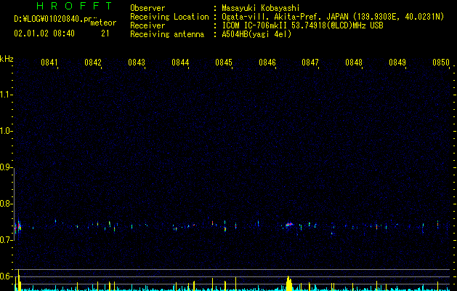
Task: Click the date stamp 02.01.02 08:40
Action: tap(44, 33)
